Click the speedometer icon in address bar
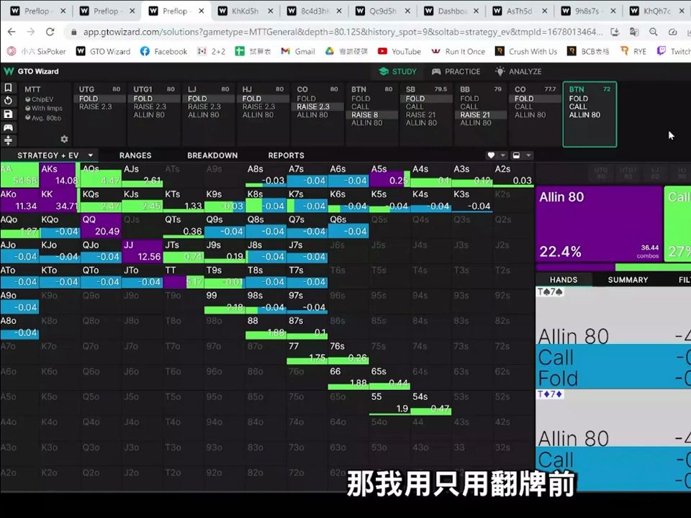 673,32
